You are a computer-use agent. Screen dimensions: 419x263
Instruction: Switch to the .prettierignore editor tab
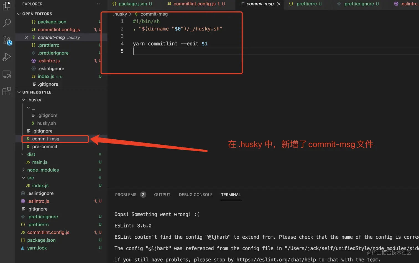(358, 4)
